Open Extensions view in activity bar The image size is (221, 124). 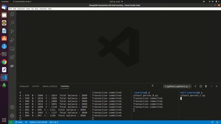coord(12,57)
